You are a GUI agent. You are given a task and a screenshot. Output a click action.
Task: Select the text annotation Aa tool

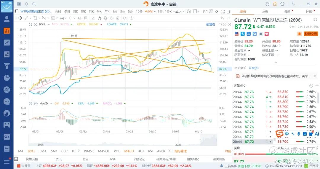point(80,18)
